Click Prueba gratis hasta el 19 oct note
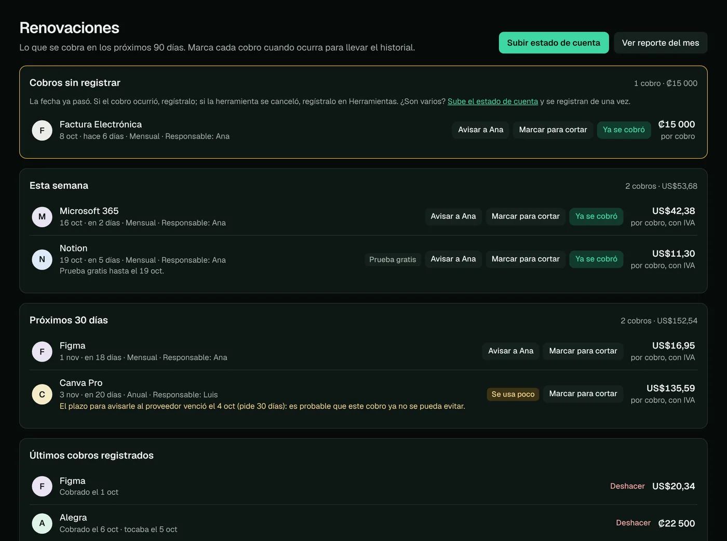 pyautogui.click(x=112, y=271)
